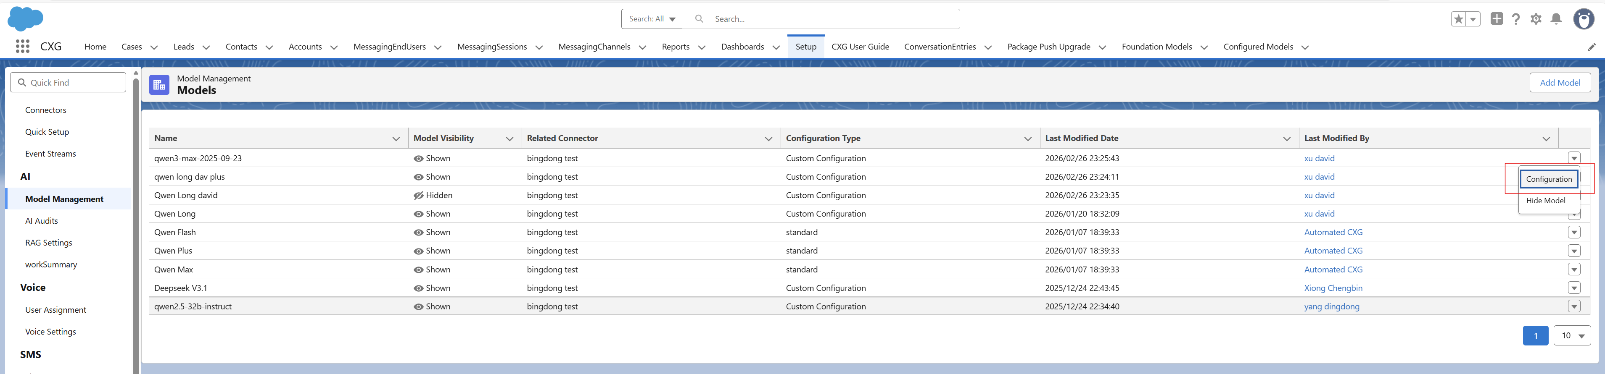This screenshot has width=1605, height=374.
Task: Toggle visibility eye for Qwen Plus
Action: point(419,251)
